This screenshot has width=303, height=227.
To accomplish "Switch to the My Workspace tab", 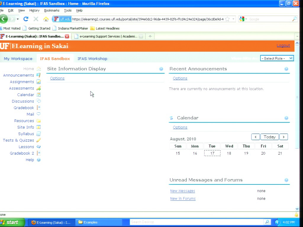I will 18,59.
